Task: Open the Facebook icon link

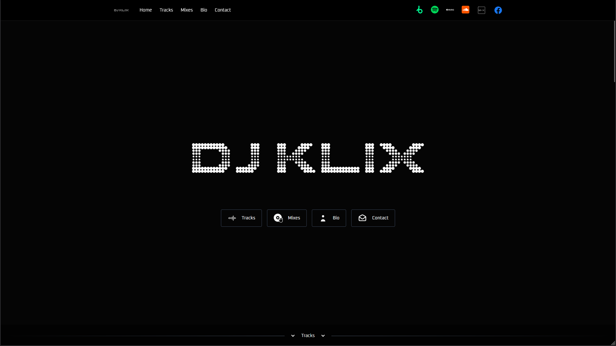Action: coord(498,10)
